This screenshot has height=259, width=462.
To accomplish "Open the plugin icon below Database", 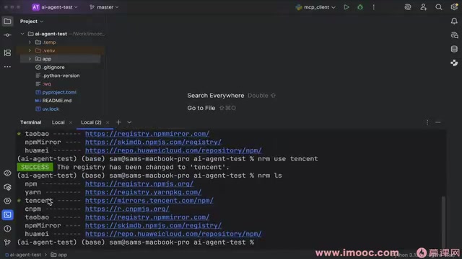I will 454,63.
